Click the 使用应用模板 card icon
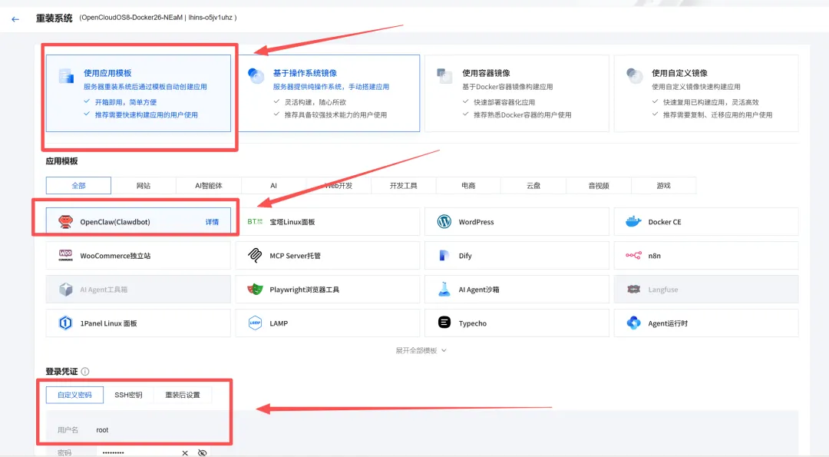The height and width of the screenshot is (457, 829). point(66,76)
